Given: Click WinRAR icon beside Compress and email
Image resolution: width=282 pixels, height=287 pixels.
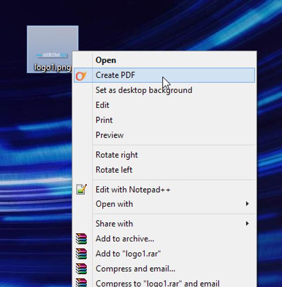Looking at the screenshot, I should 82,269.
